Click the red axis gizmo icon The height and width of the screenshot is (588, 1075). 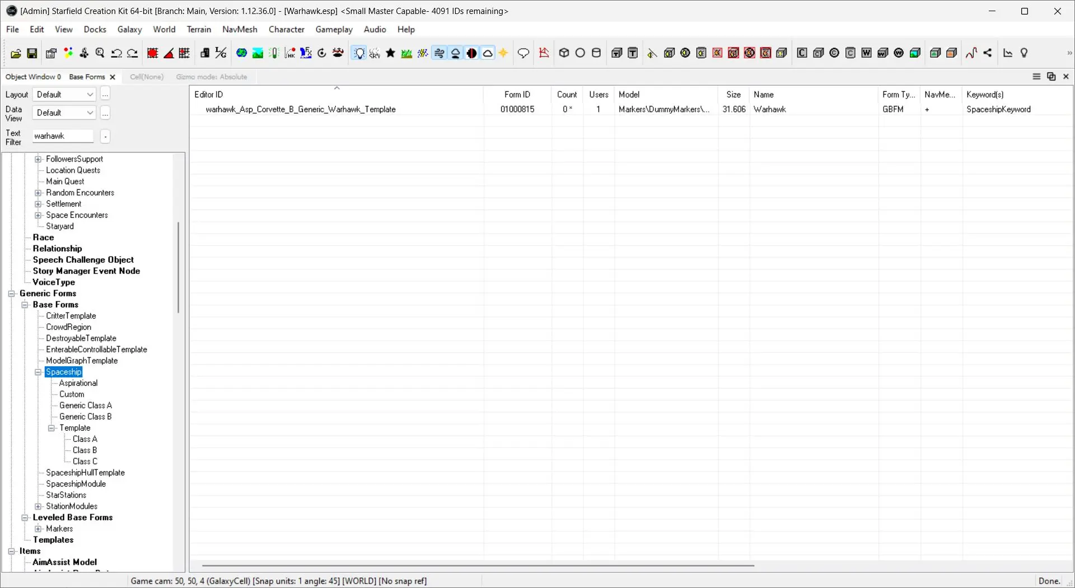[x=544, y=53]
